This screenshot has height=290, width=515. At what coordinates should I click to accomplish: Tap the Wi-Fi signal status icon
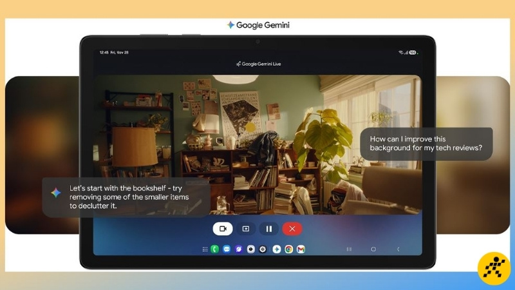400,53
